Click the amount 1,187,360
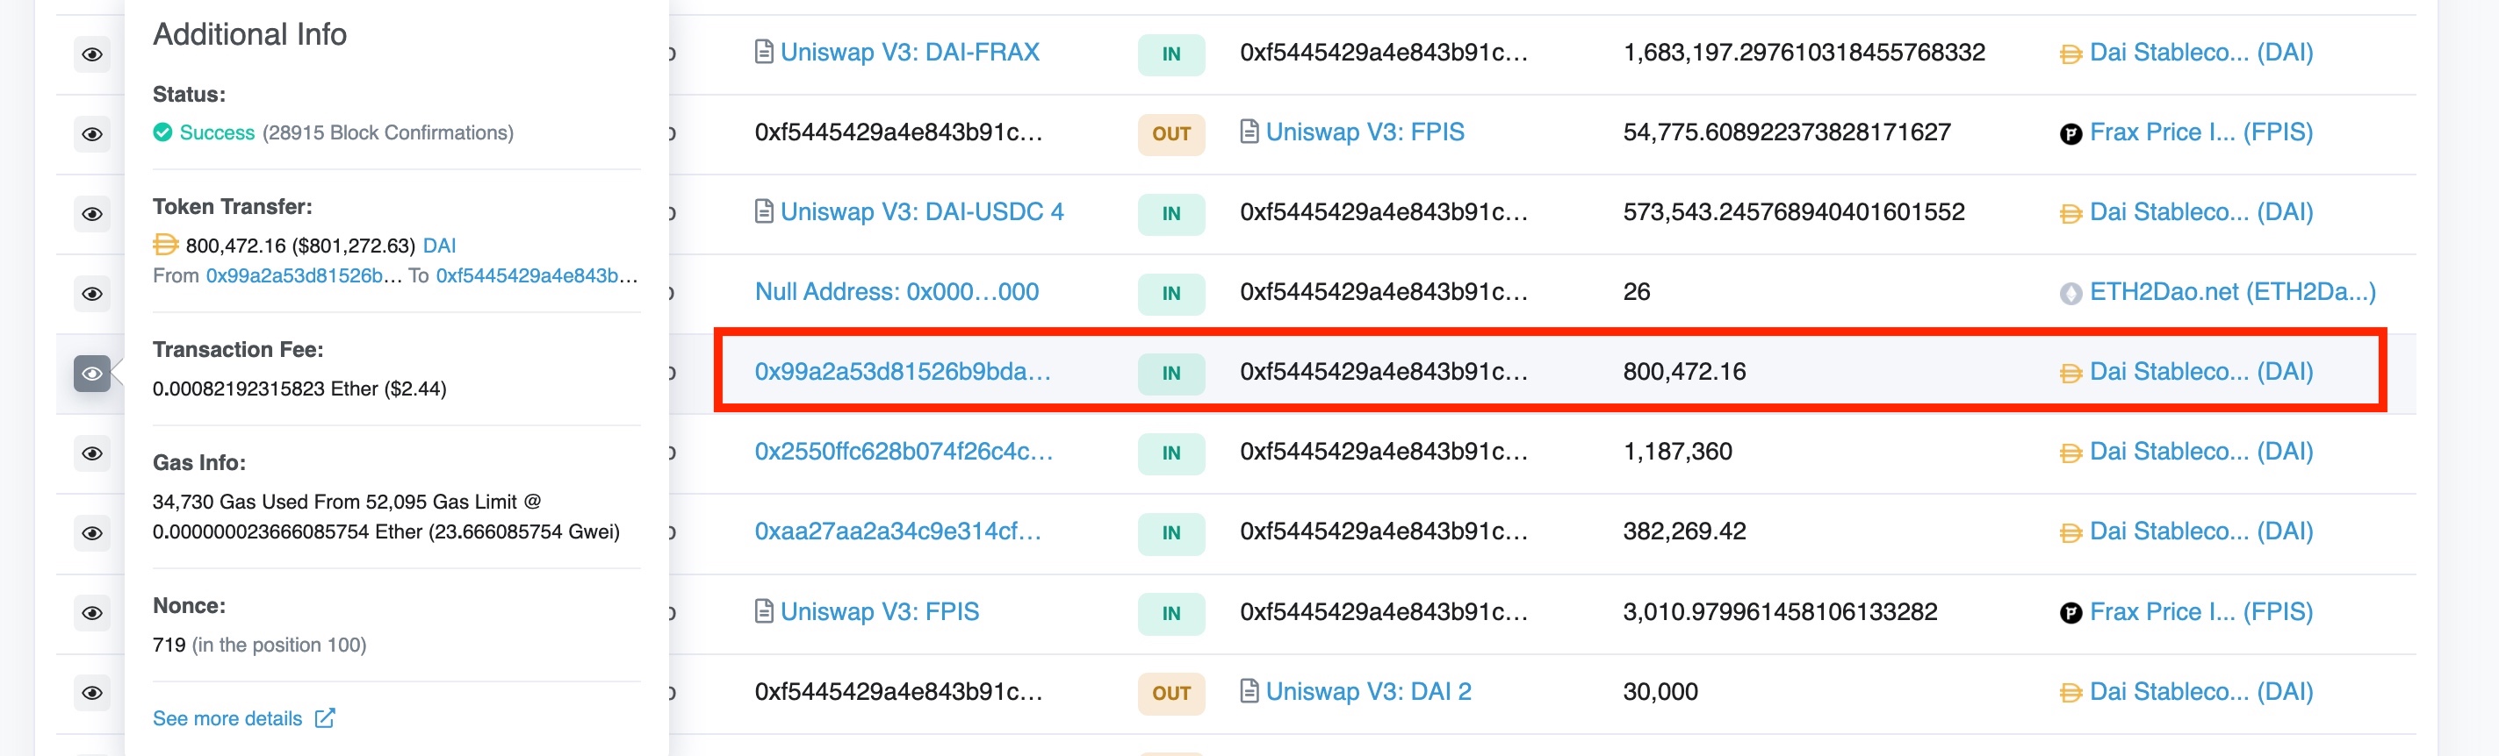 coord(1677,451)
